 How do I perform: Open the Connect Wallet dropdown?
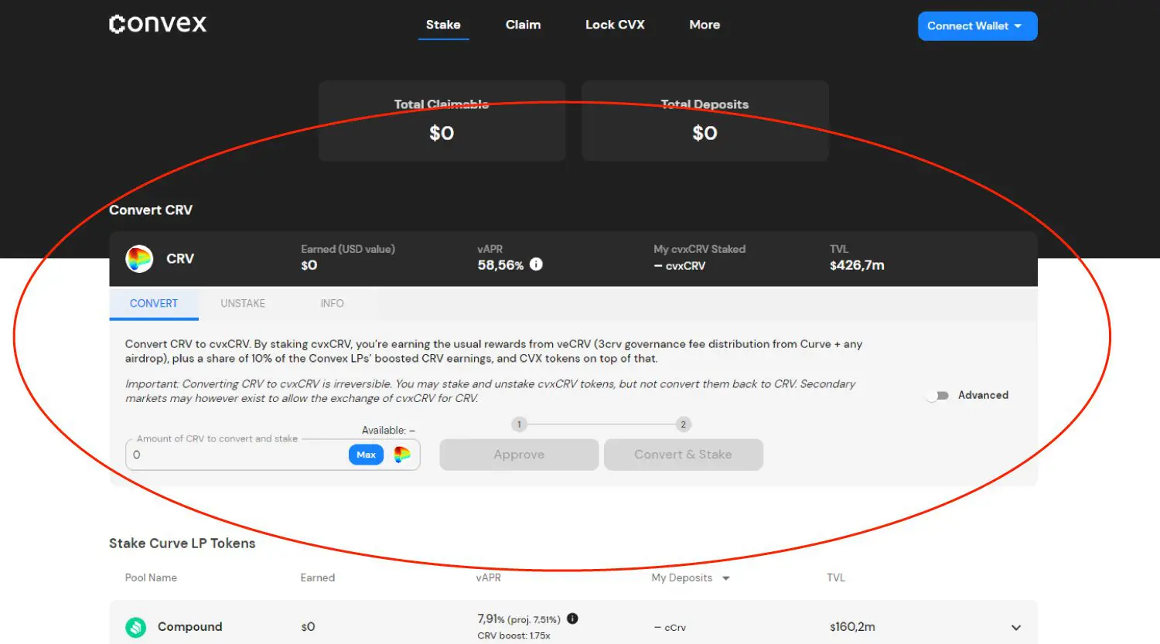977,26
